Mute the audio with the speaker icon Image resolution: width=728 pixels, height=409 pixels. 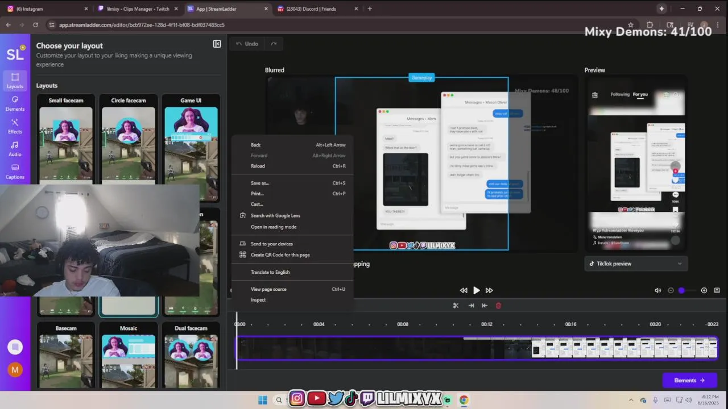[658, 290]
